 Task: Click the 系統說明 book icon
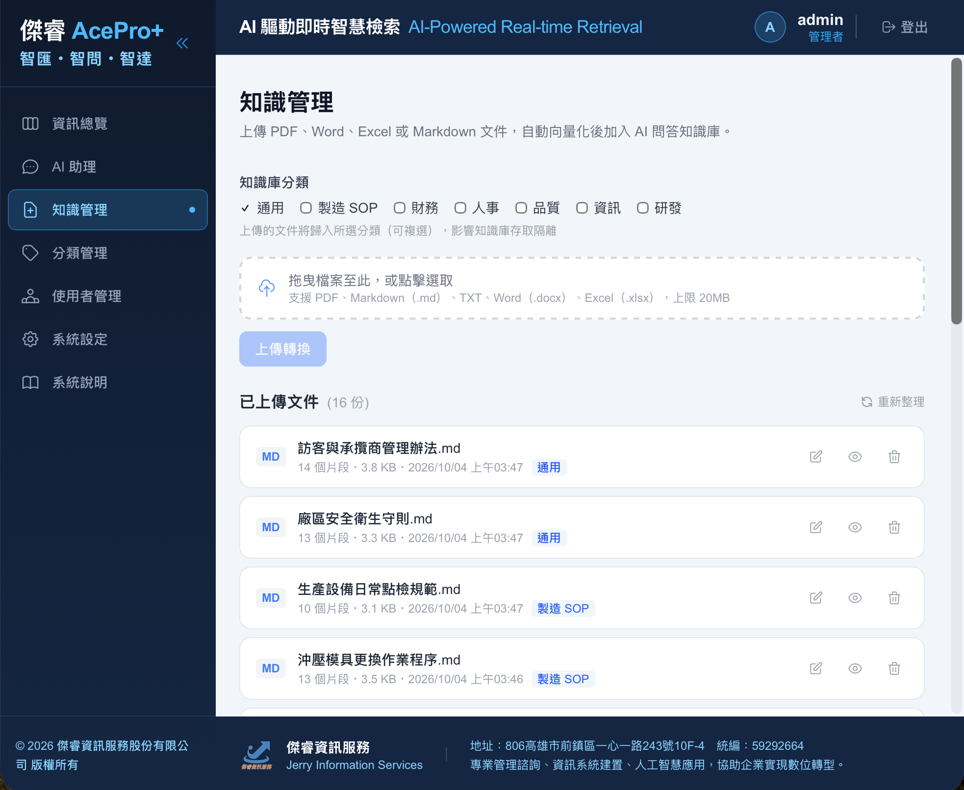click(x=30, y=382)
